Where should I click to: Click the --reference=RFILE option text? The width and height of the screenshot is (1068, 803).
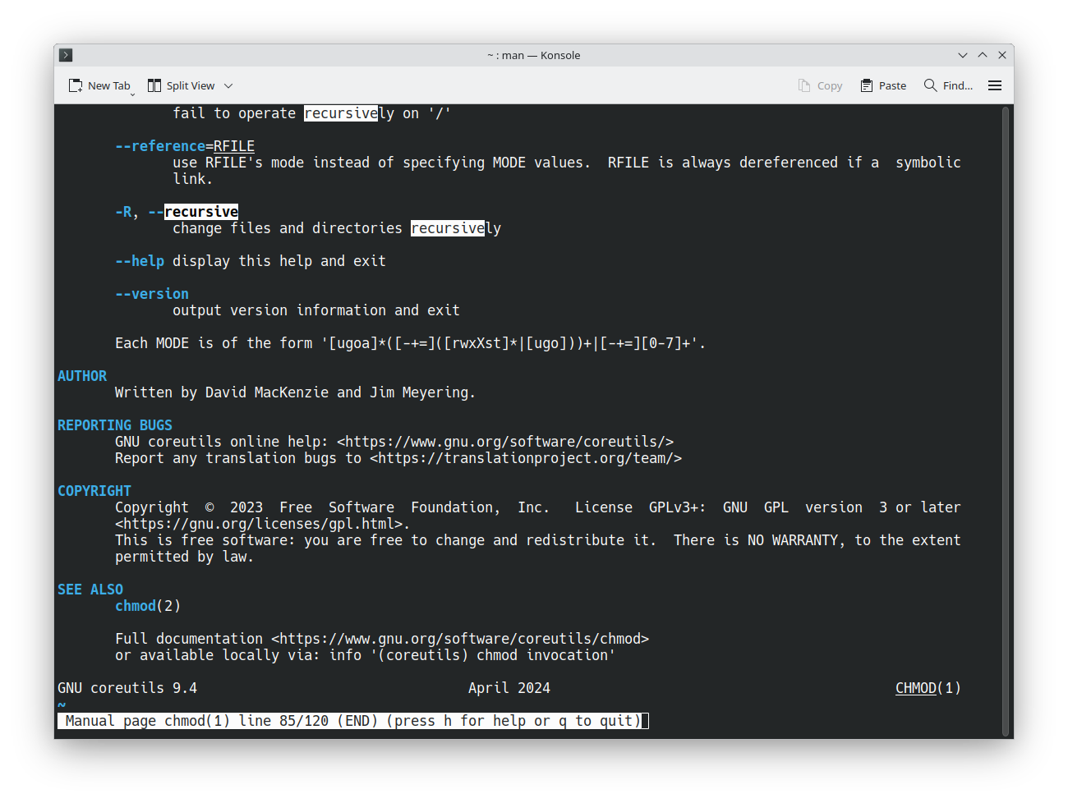point(185,146)
